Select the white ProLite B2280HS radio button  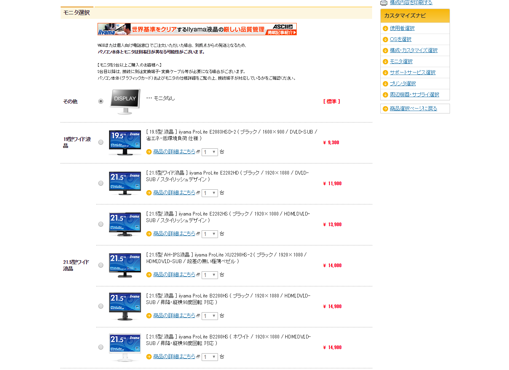[x=101, y=347]
